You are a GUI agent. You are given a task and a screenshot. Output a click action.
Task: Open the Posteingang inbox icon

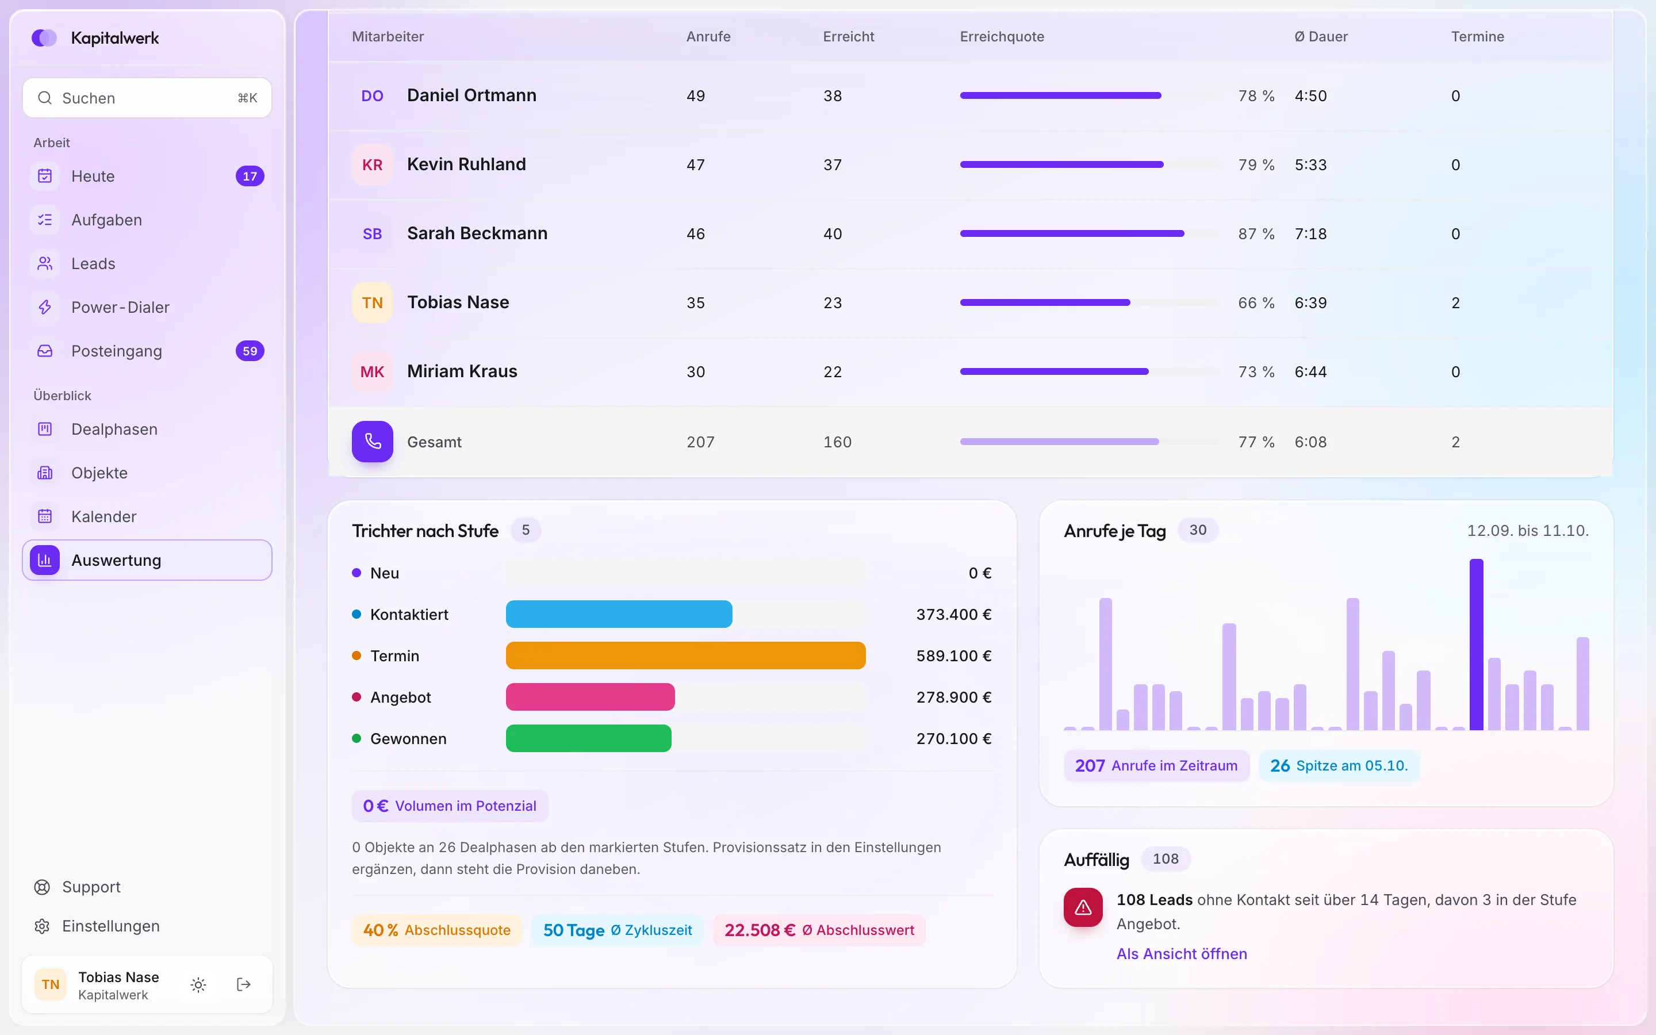pos(45,351)
